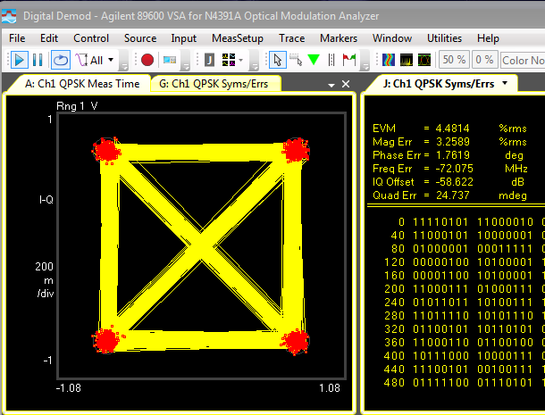Image resolution: width=545 pixels, height=415 pixels.
Task: Click the trace layout grid icon
Action: pos(229,60)
